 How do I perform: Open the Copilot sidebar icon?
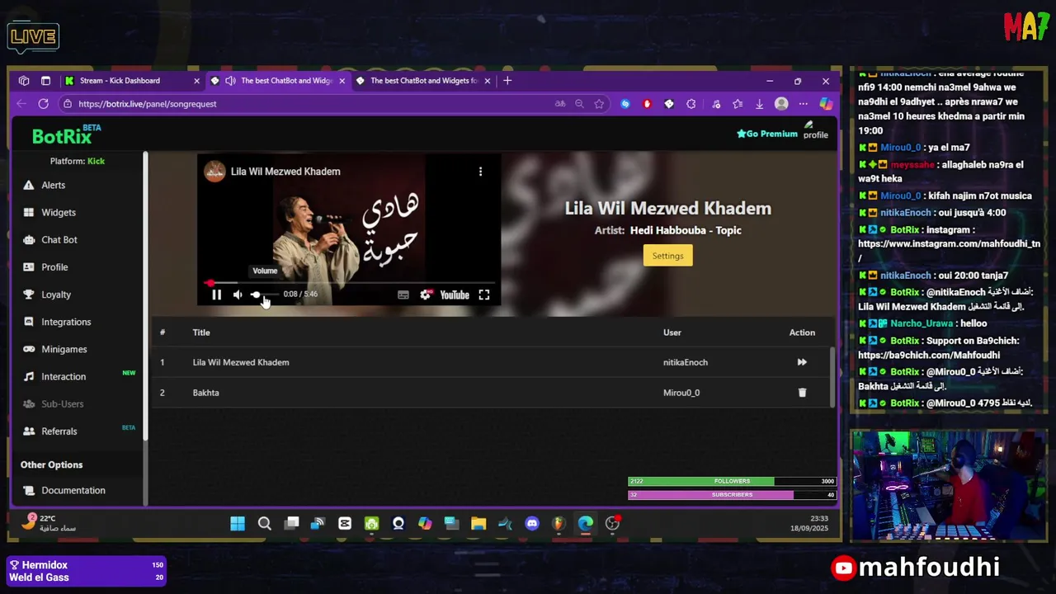click(x=825, y=104)
